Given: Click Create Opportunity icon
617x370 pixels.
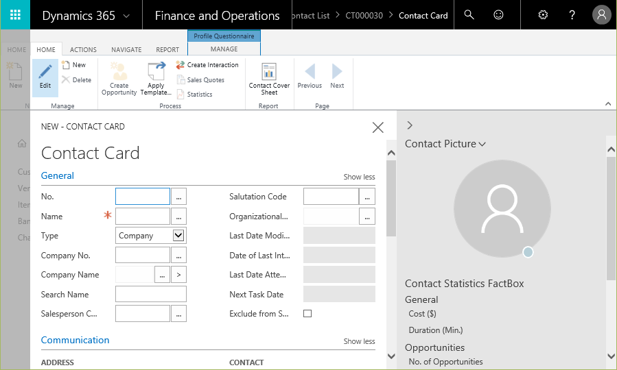Looking at the screenshot, I should pos(119,78).
